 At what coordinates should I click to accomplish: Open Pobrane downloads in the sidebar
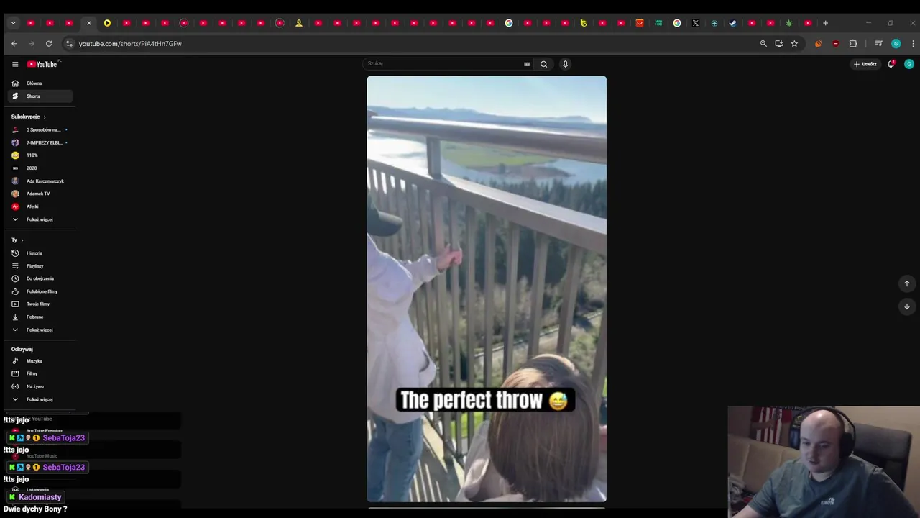click(40, 317)
